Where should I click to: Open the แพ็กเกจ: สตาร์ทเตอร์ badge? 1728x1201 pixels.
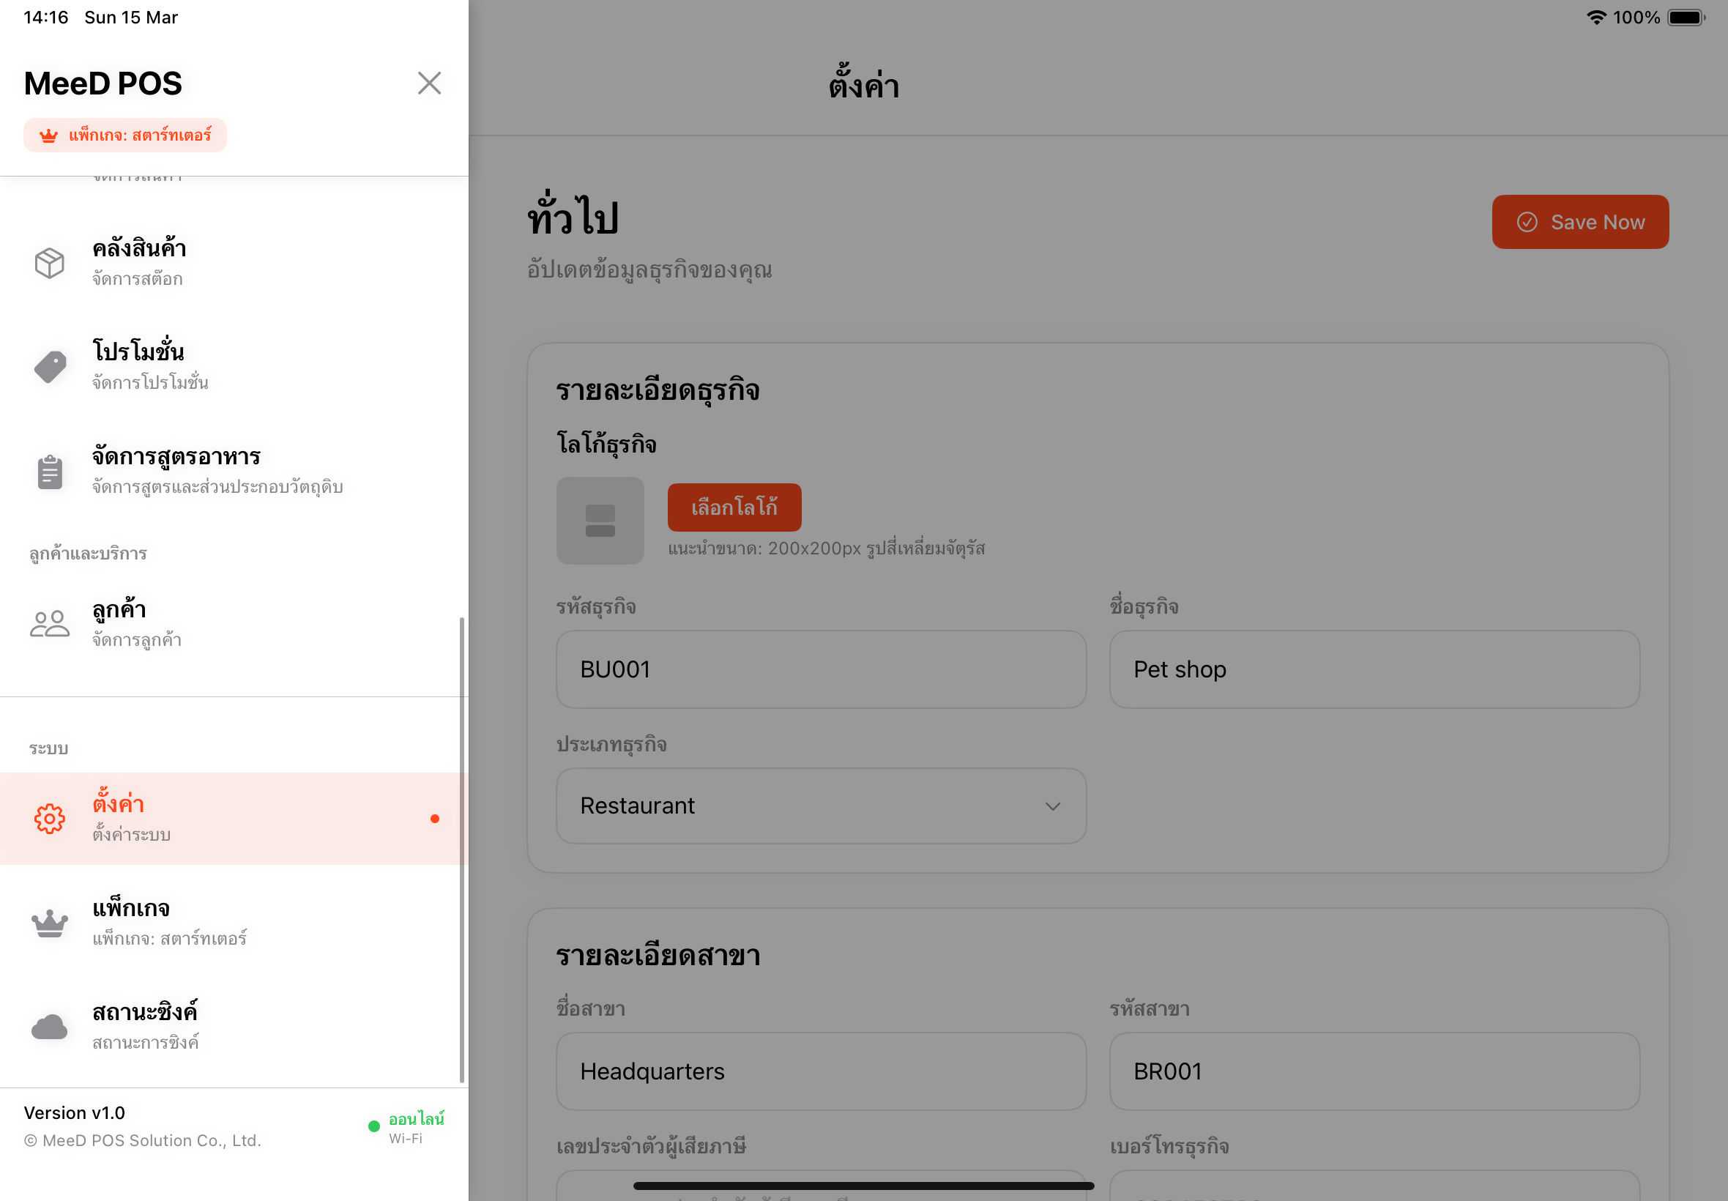click(x=125, y=135)
